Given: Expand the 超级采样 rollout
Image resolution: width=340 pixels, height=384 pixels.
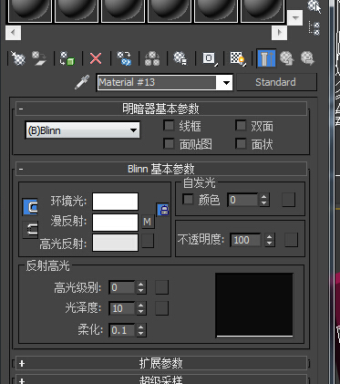Looking at the screenshot, I should pyautogui.click(x=161, y=379).
